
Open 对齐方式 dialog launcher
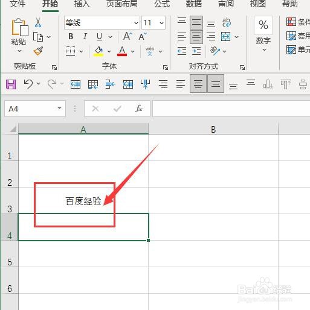point(242,68)
